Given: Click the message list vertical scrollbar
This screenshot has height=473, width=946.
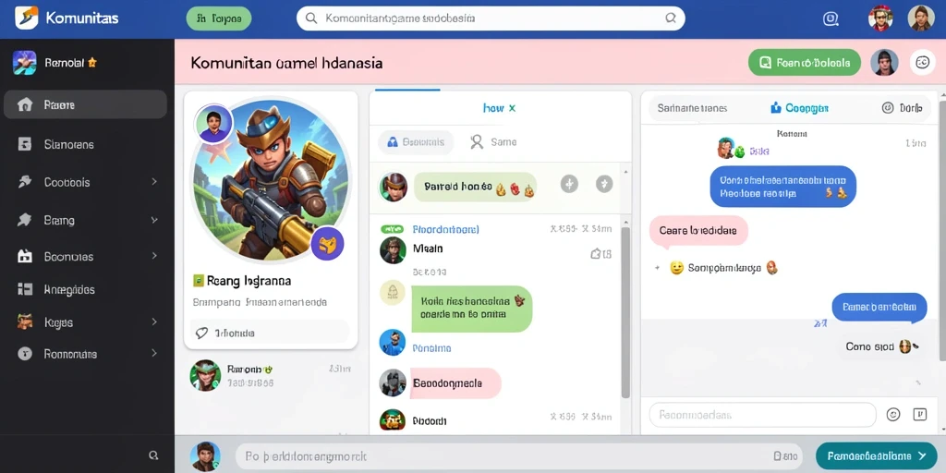Looking at the screenshot, I should click(x=625, y=312).
